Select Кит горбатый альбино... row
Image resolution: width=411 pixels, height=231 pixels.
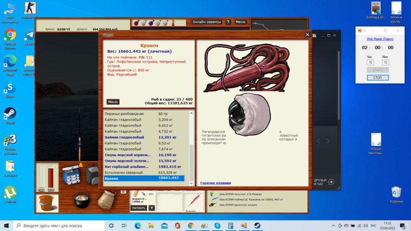(144, 166)
